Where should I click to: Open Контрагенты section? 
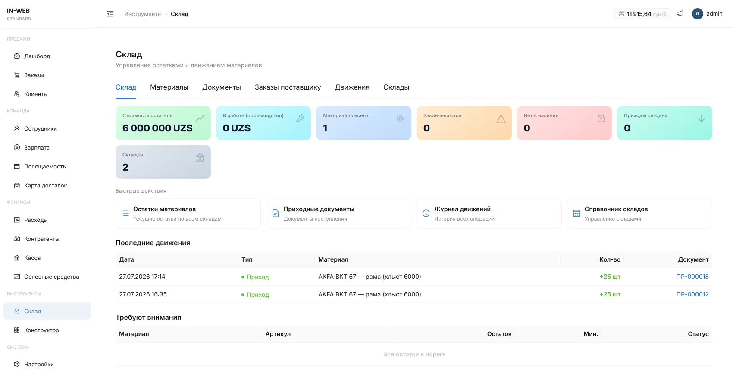coord(47,239)
